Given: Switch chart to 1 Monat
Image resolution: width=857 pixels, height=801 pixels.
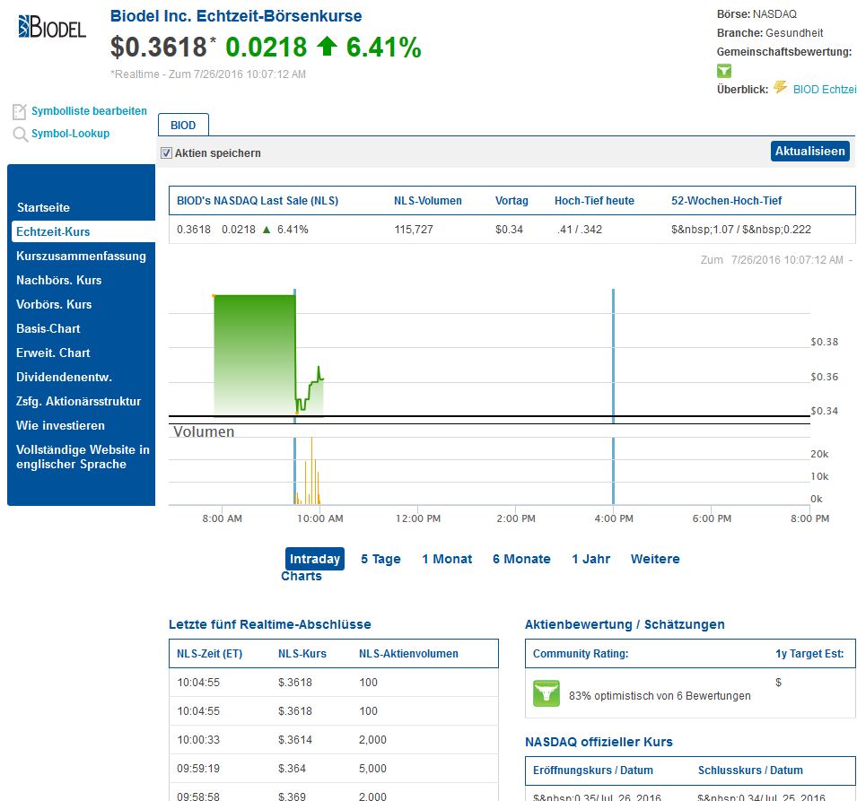Looking at the screenshot, I should click(447, 559).
